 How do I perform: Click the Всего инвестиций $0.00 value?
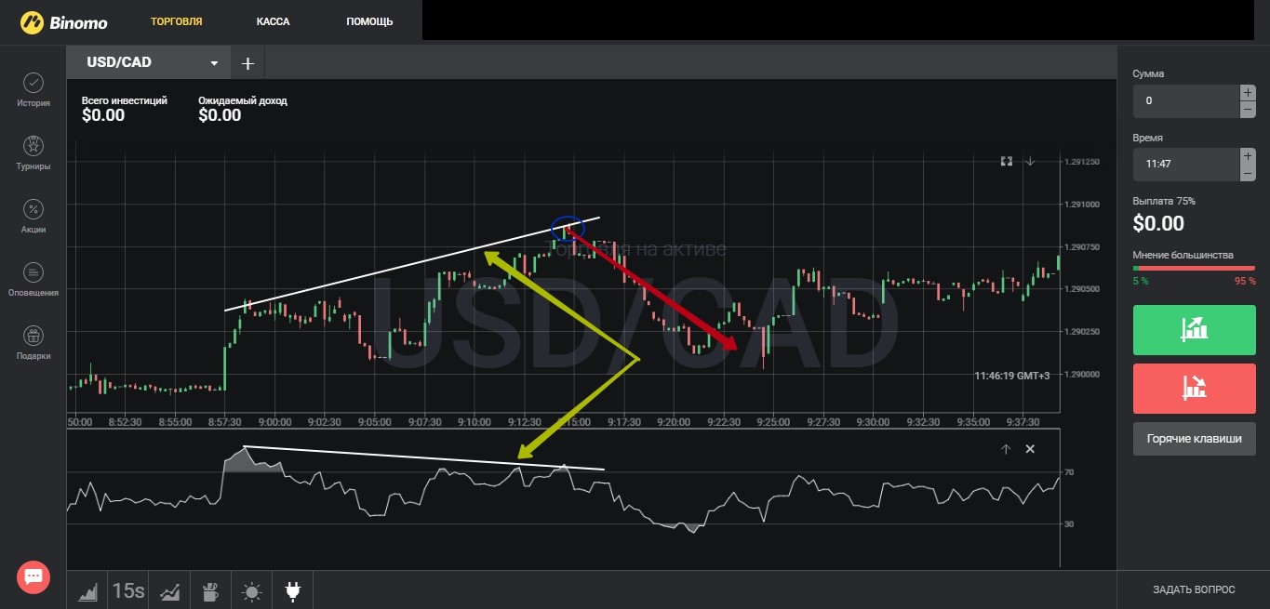[x=103, y=115]
